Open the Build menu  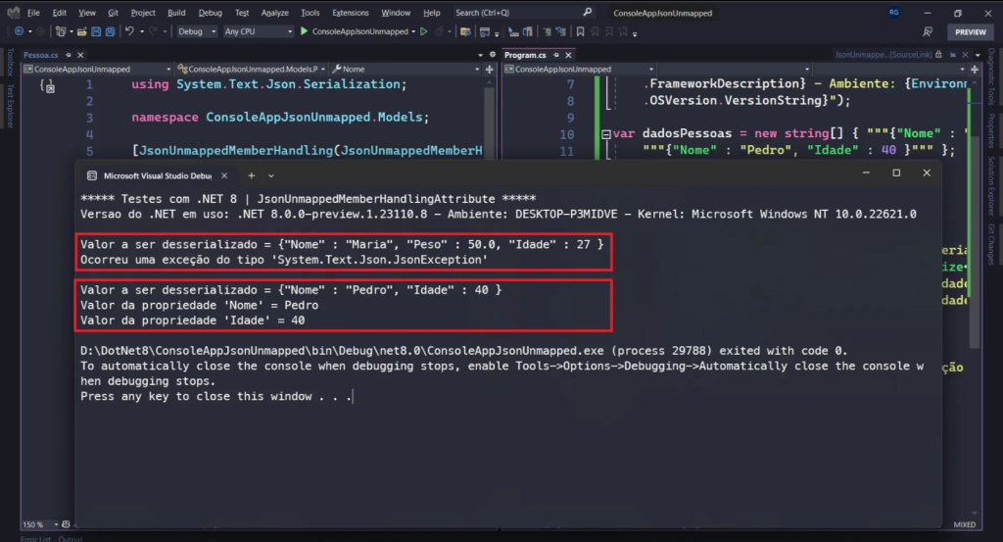(176, 12)
